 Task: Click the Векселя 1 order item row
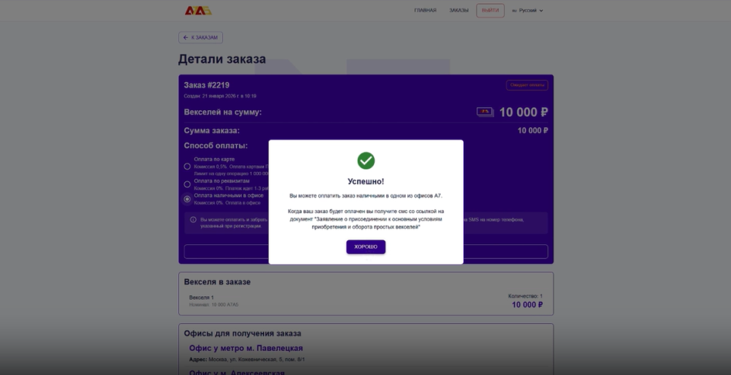click(366, 301)
